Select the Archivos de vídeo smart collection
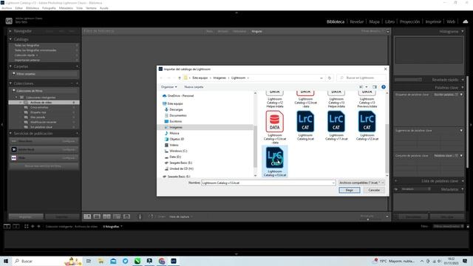The image size is (473, 266). coord(44,103)
